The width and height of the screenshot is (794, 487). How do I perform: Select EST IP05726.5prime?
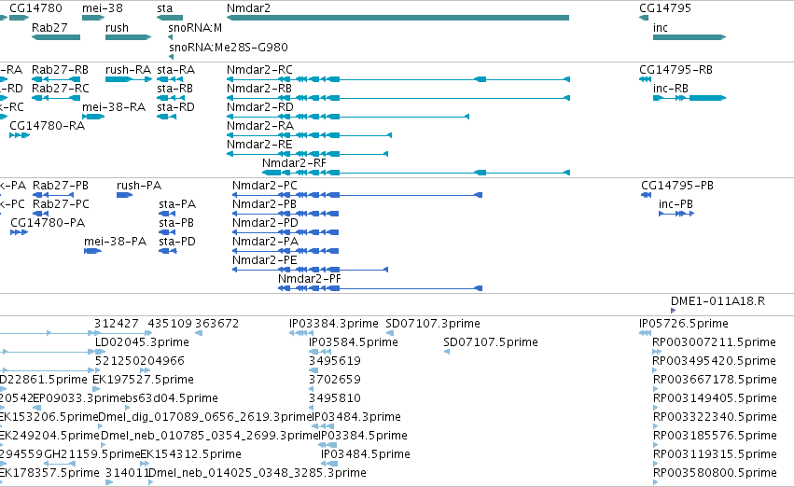684,324
